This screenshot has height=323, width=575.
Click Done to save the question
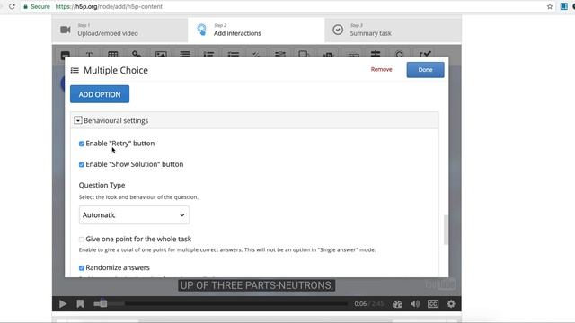pyautogui.click(x=425, y=70)
